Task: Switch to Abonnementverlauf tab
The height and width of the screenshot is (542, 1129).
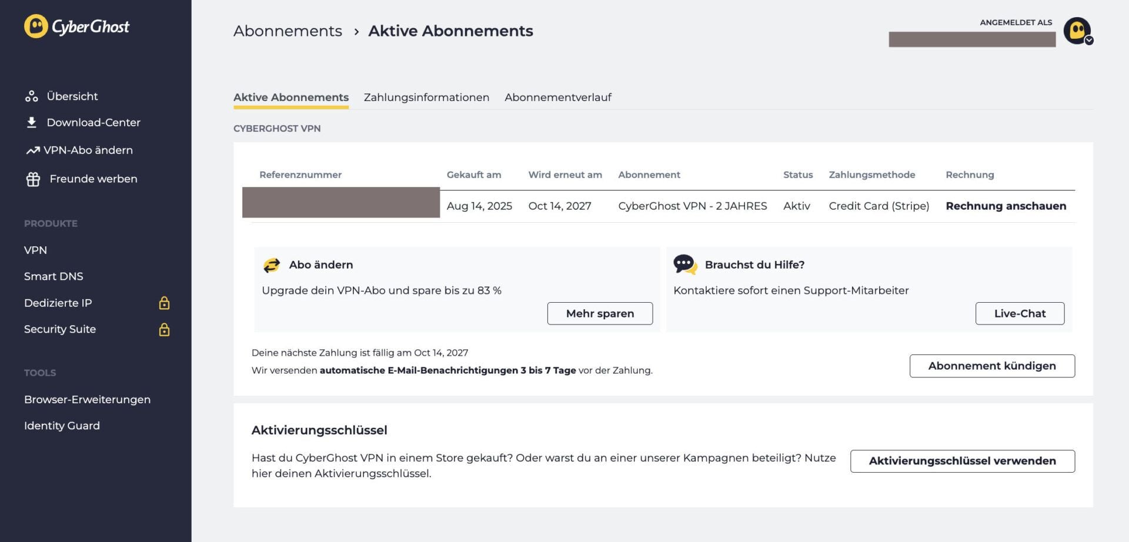Action: pos(558,98)
